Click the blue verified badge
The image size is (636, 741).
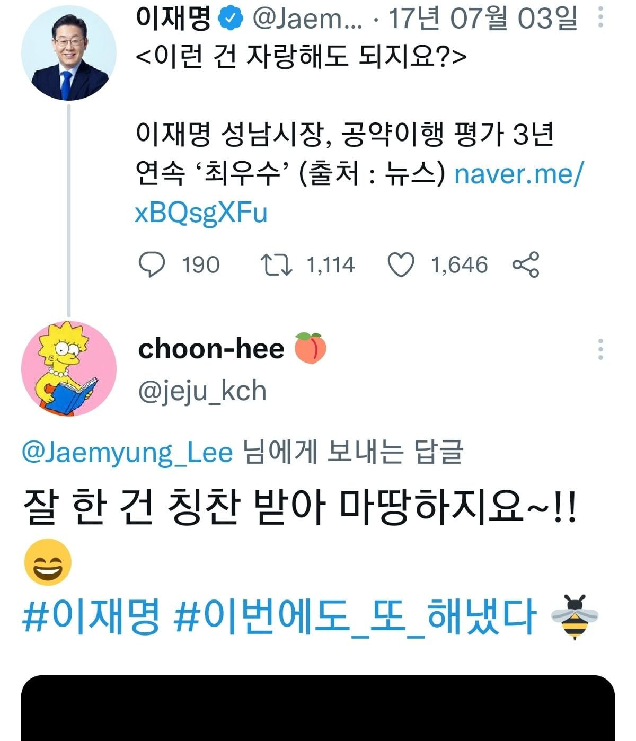231,19
